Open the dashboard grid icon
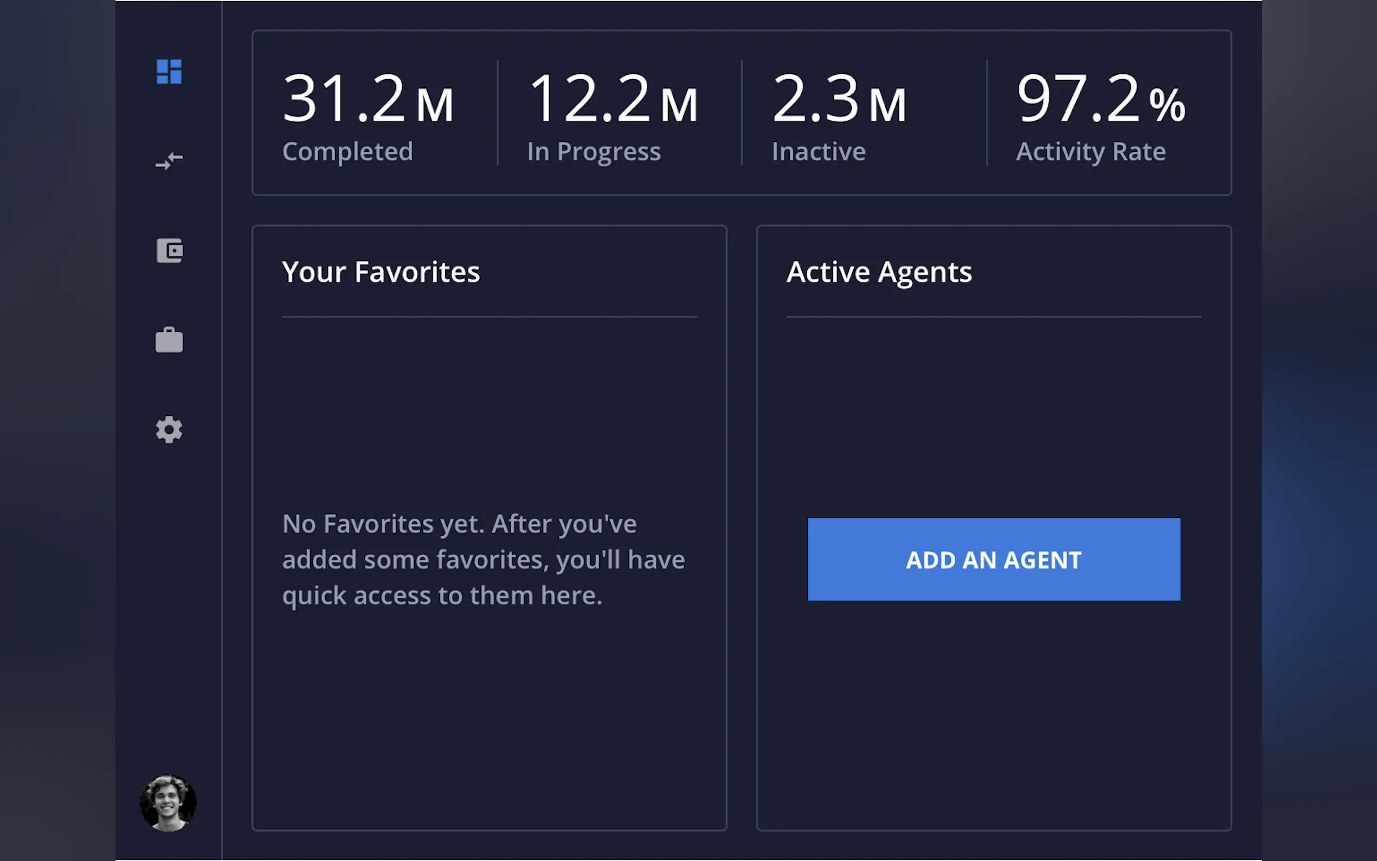1377x861 pixels. 169,72
